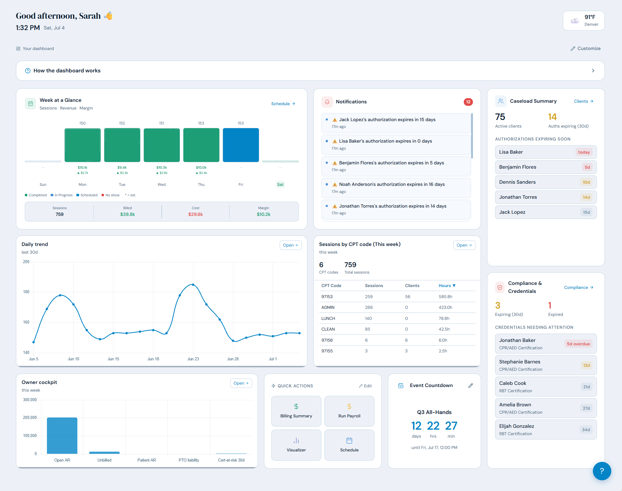
Task: Select Benjamin Flores 5d authorization row
Action: coord(546,167)
